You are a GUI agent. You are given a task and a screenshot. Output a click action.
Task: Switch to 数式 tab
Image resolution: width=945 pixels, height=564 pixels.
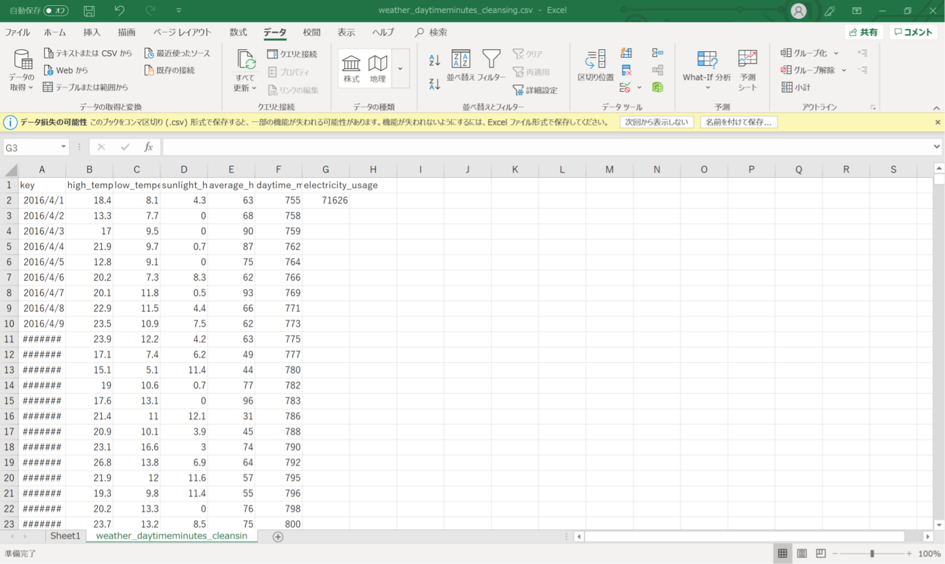[x=238, y=32]
